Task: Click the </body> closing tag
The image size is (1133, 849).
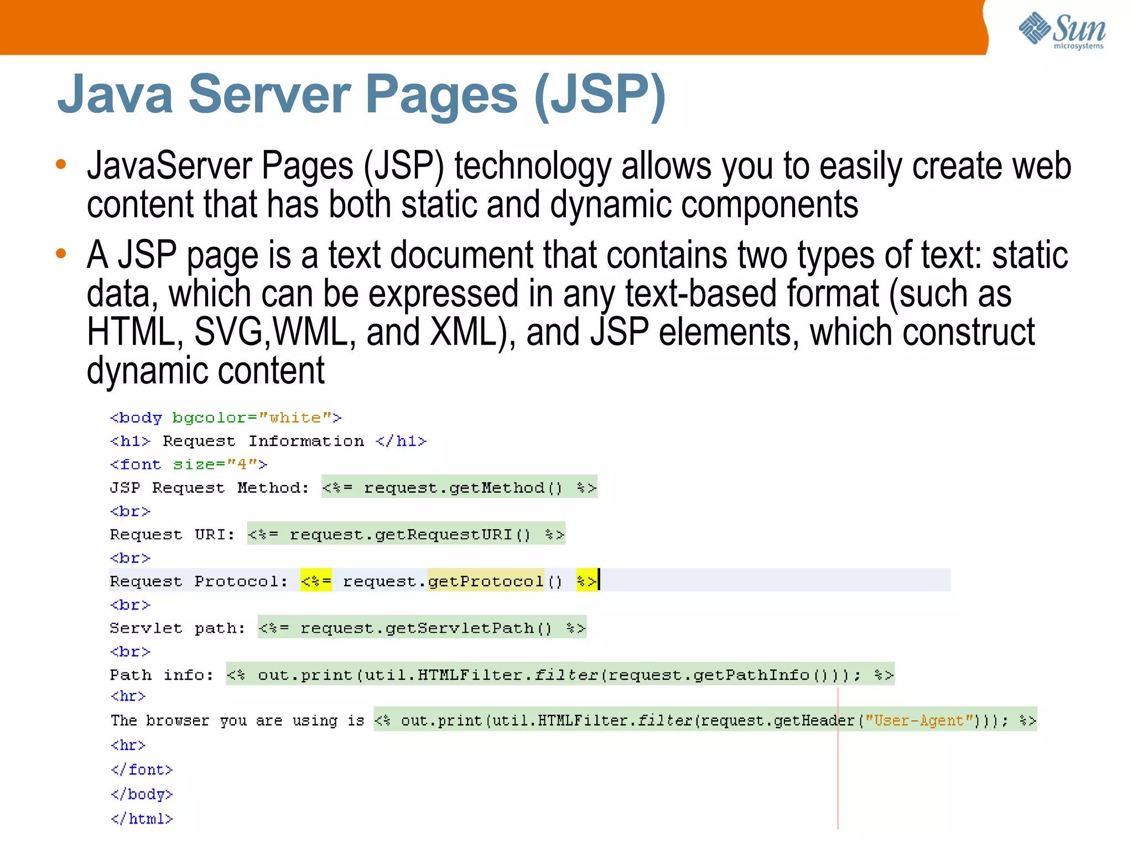Action: pos(142,795)
